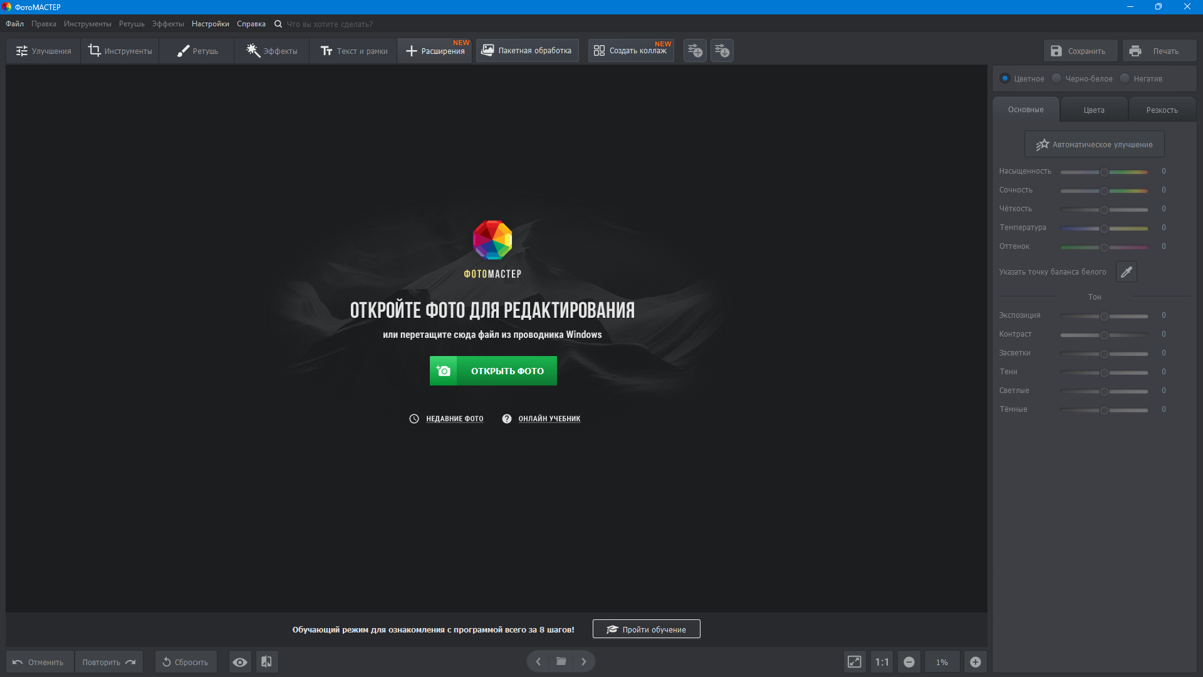Open the Онлайн учебник link

click(x=549, y=419)
